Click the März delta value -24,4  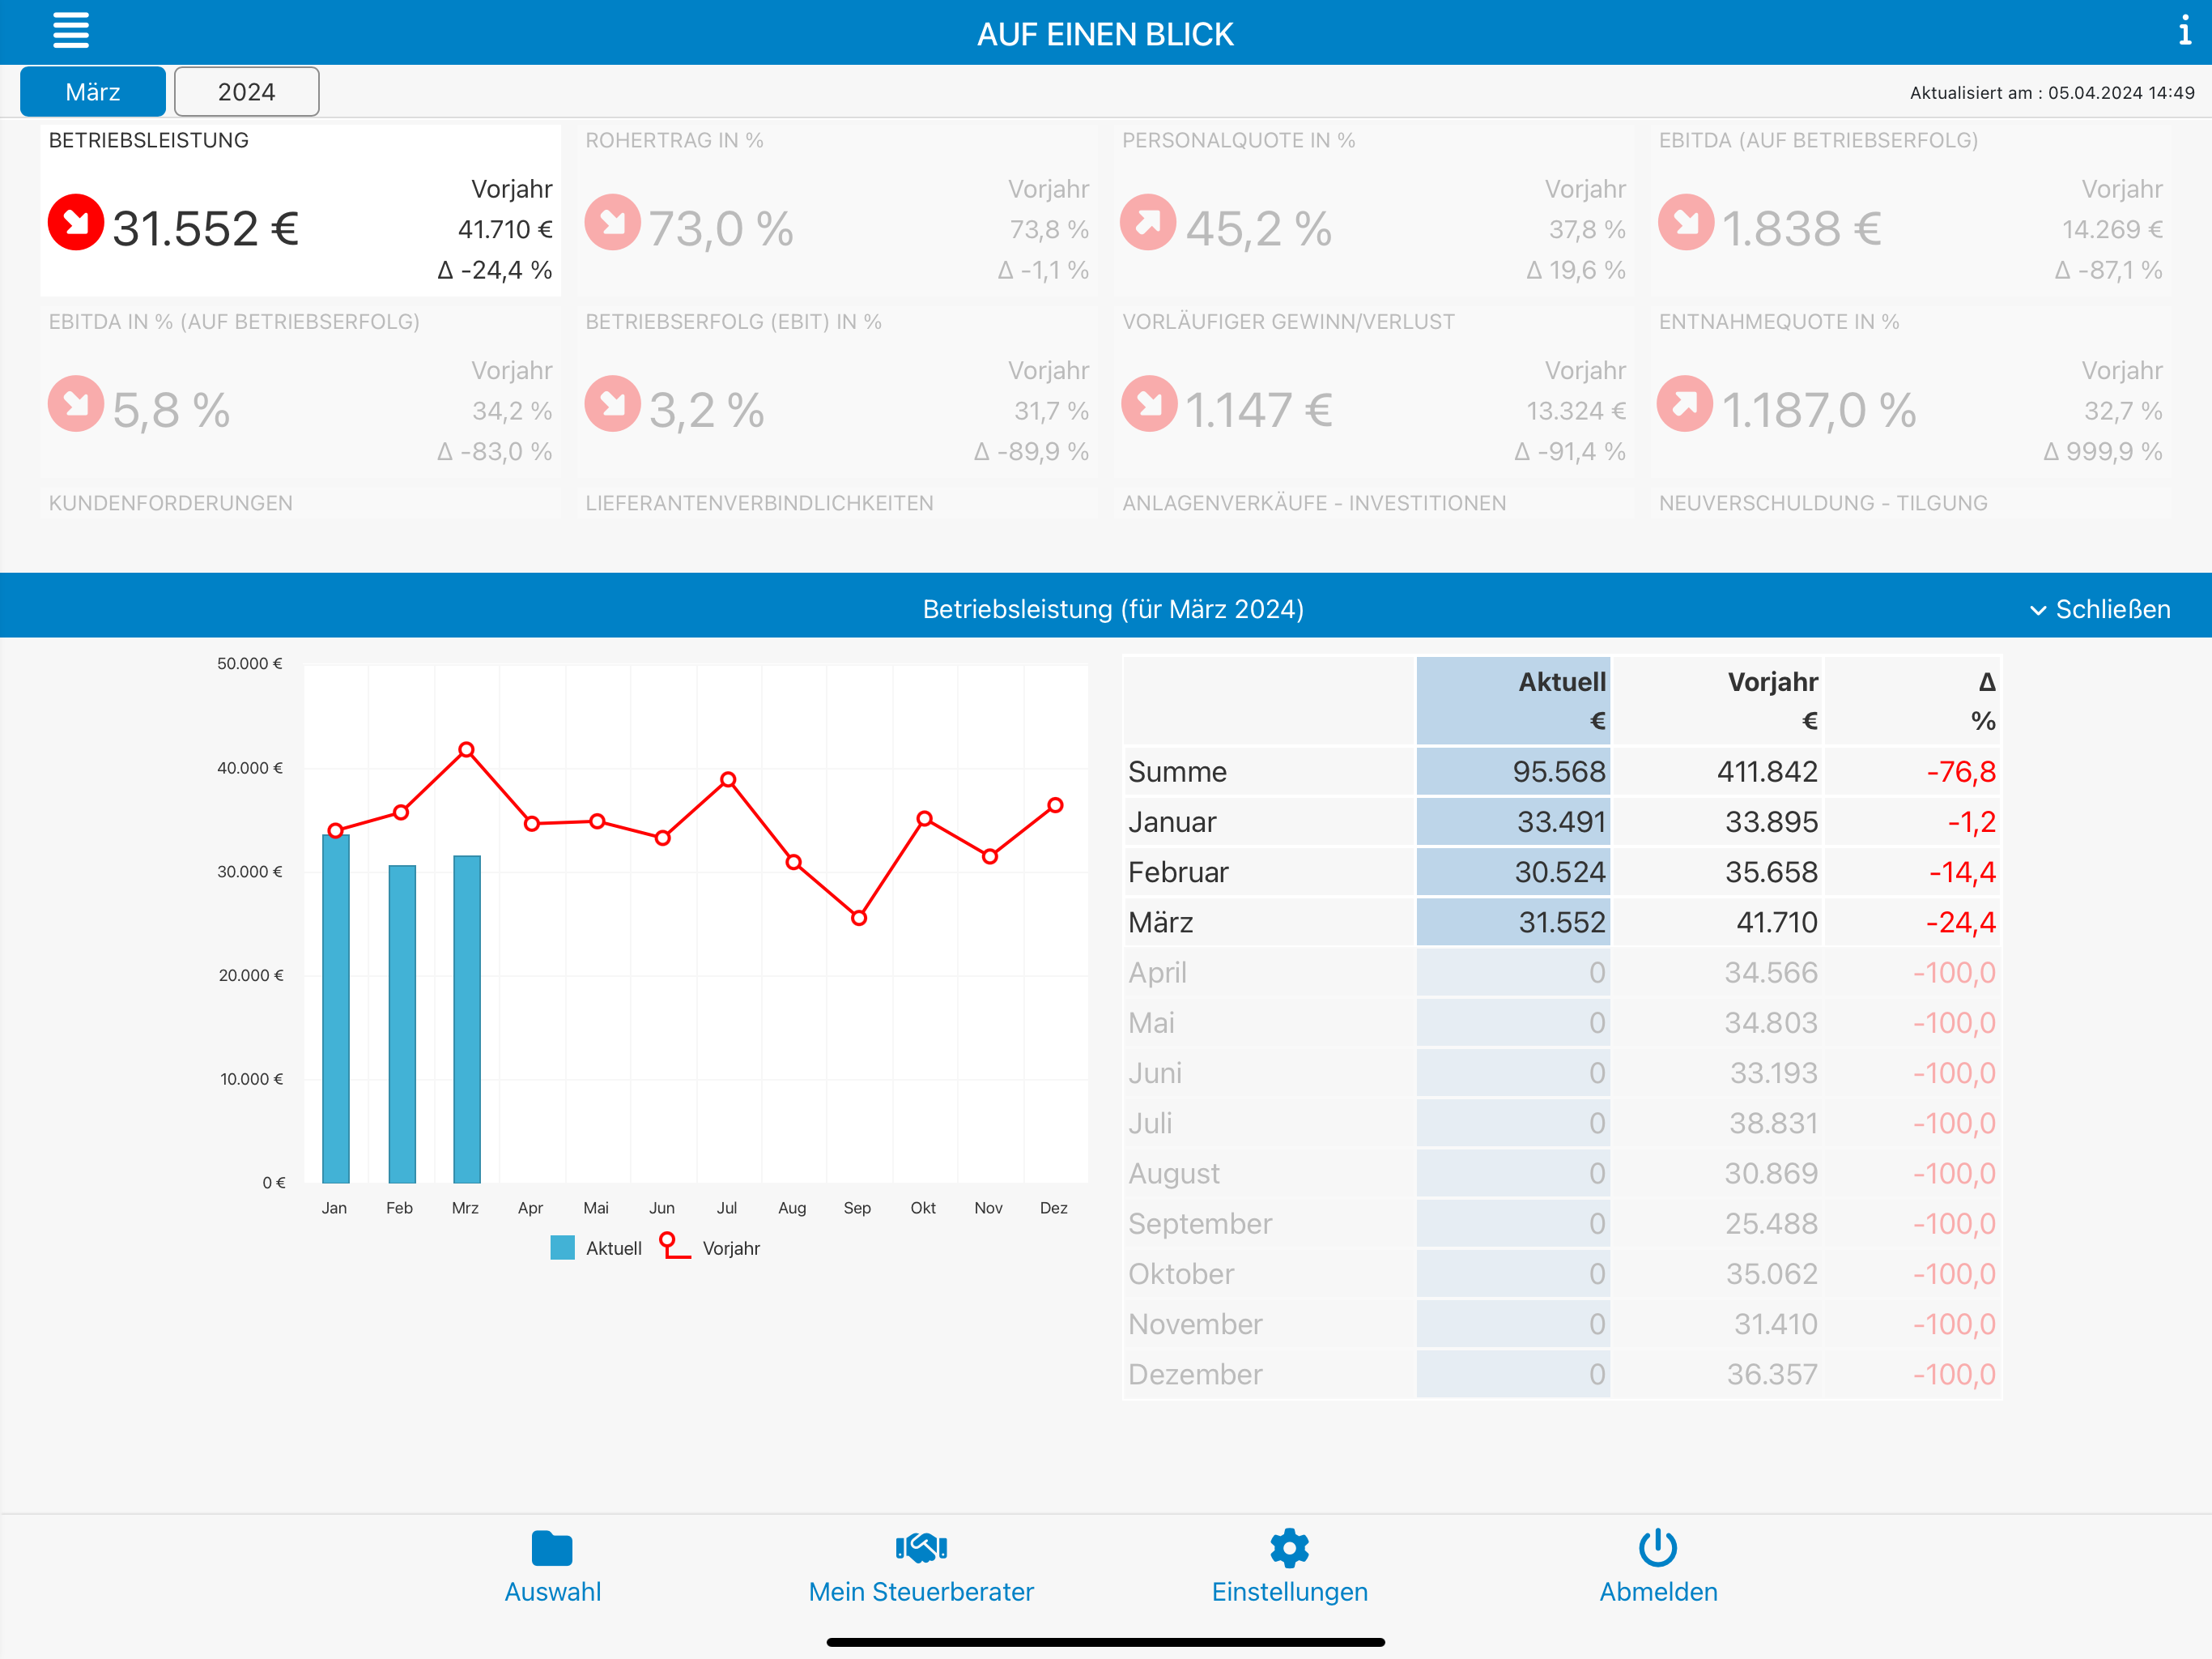1960,922
